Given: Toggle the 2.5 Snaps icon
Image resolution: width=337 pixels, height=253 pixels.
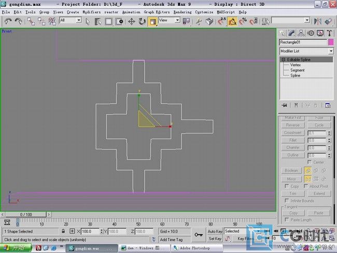Looking at the screenshot, I should click(221, 21).
